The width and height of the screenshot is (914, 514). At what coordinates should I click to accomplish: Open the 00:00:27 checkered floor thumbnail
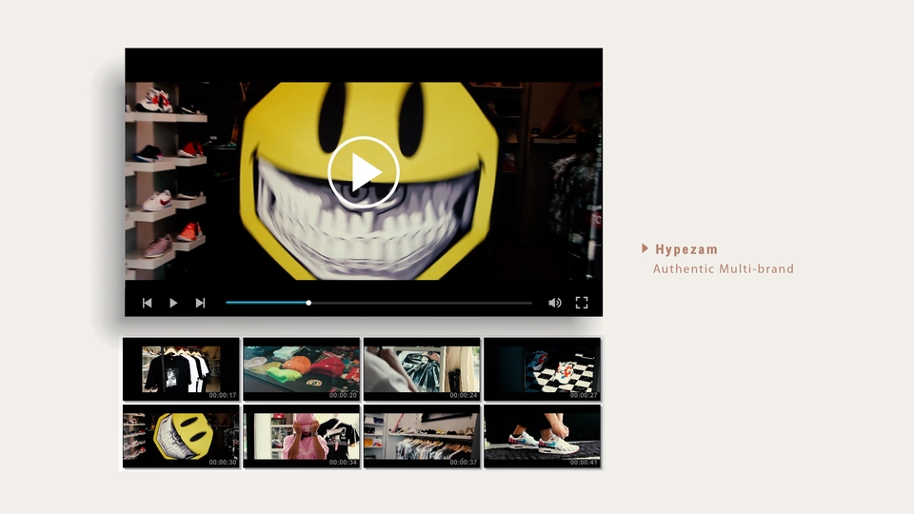pyautogui.click(x=542, y=369)
